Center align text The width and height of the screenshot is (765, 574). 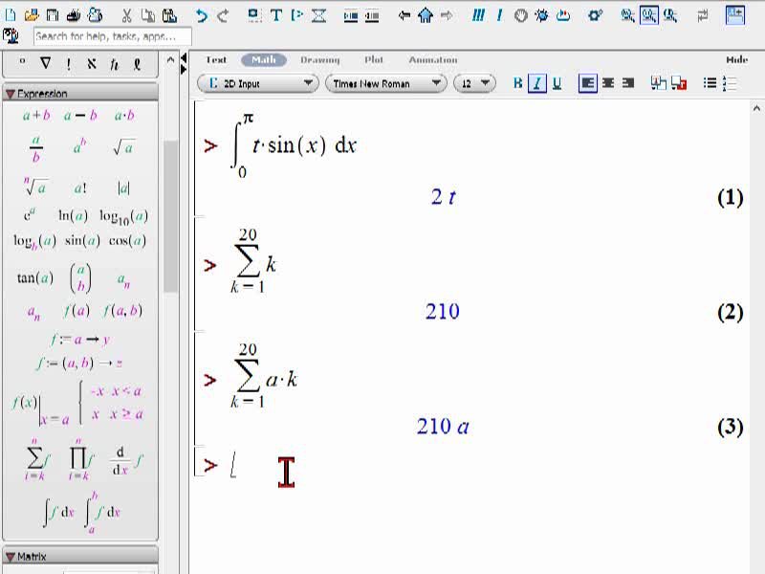[x=608, y=83]
